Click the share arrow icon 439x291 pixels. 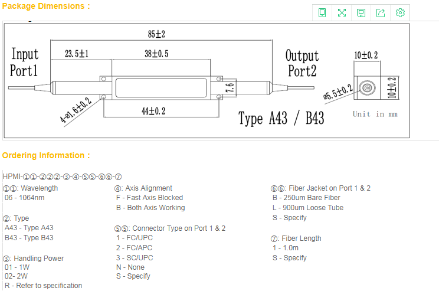click(x=381, y=13)
